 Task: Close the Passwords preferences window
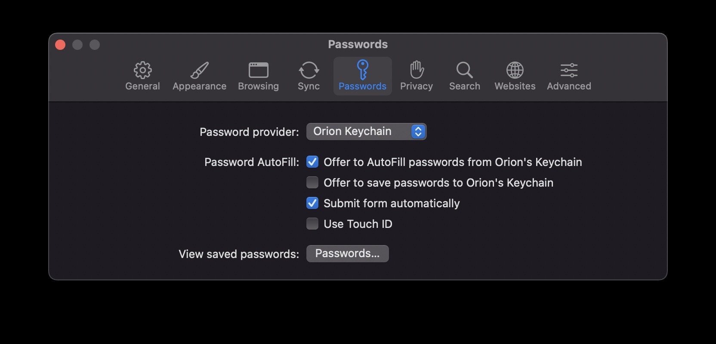coord(60,45)
